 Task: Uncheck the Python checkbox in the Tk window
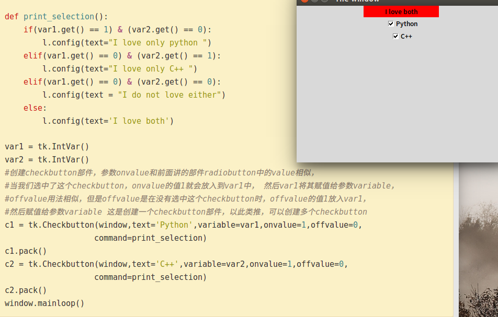[x=391, y=24]
